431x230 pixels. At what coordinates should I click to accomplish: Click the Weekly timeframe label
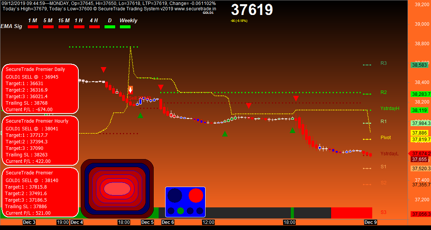point(128,21)
